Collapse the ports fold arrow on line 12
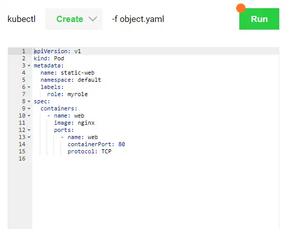The height and width of the screenshot is (229, 288). point(29,130)
